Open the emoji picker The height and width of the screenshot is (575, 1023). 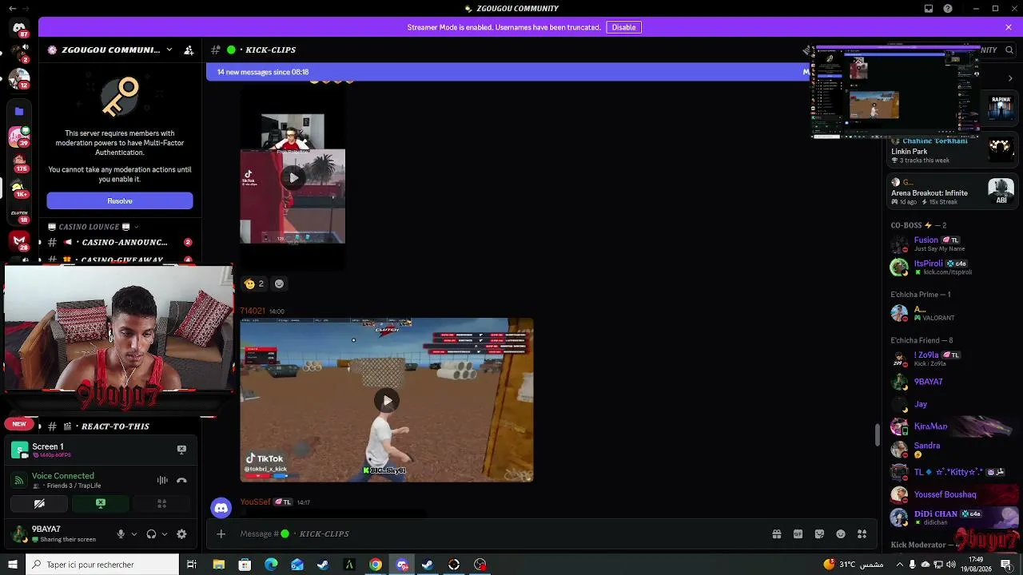point(841,533)
